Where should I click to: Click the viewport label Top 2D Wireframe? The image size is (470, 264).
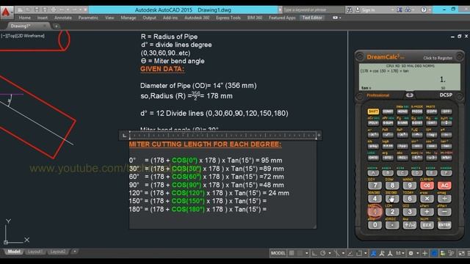pyautogui.click(x=23, y=36)
